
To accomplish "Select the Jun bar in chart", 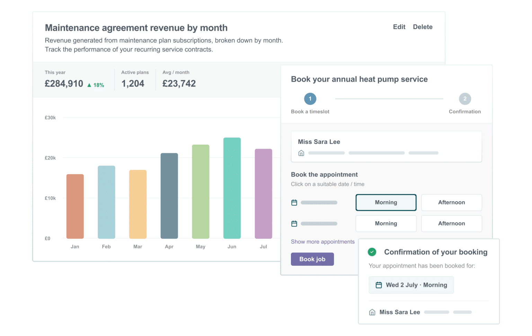I will (x=232, y=188).
